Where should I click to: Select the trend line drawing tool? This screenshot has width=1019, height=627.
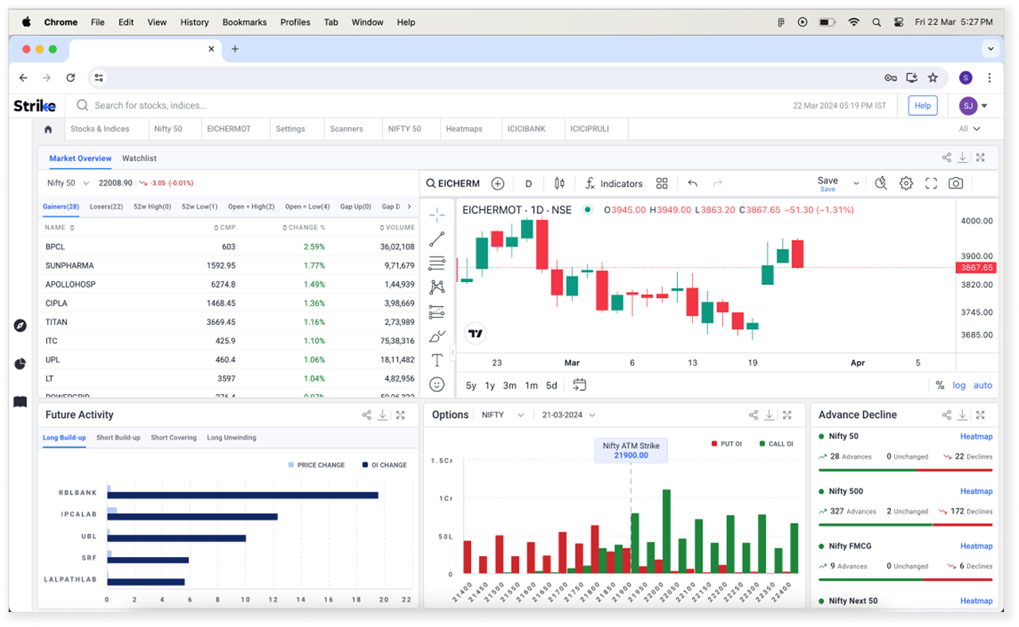point(437,239)
